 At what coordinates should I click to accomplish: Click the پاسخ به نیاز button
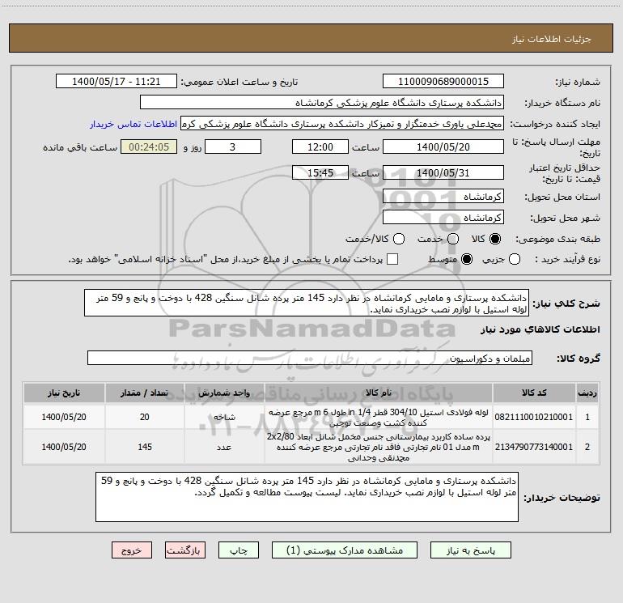471,550
